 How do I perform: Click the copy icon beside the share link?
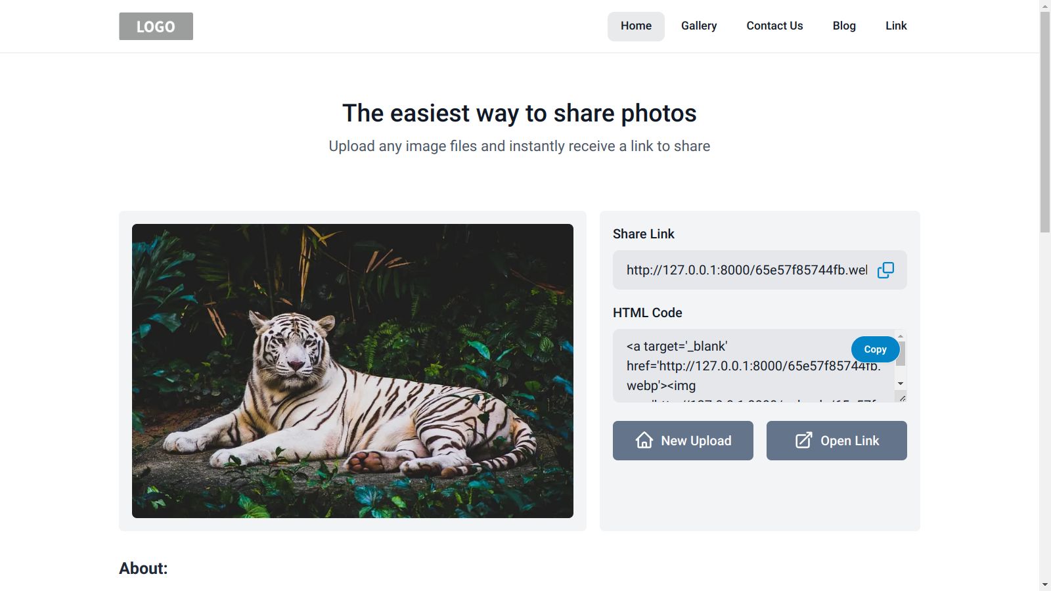[x=885, y=270]
